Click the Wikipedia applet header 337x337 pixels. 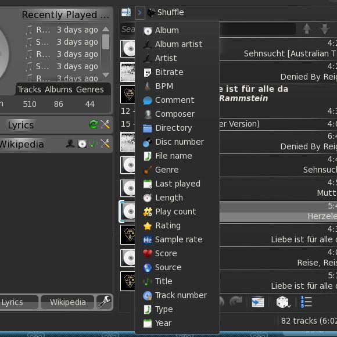21,144
